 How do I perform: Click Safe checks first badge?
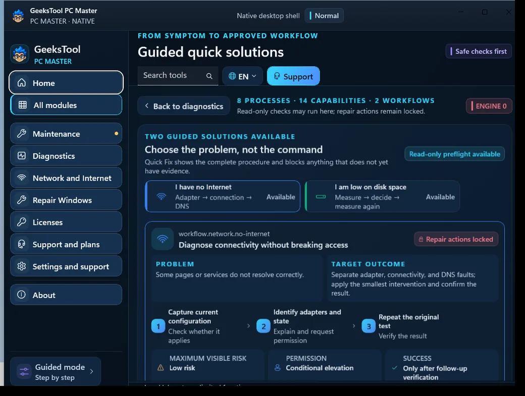click(x=479, y=51)
